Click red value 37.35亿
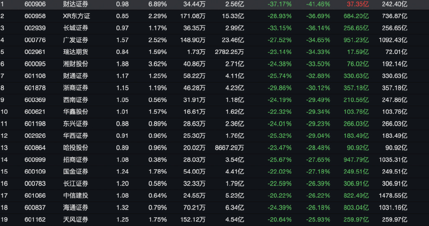Screen dimensions: 429x226 [x=358, y=4]
